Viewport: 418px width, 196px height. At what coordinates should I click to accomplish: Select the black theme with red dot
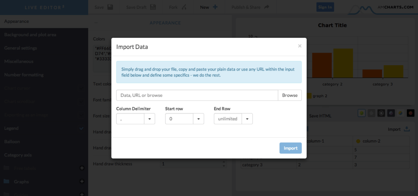point(410,113)
